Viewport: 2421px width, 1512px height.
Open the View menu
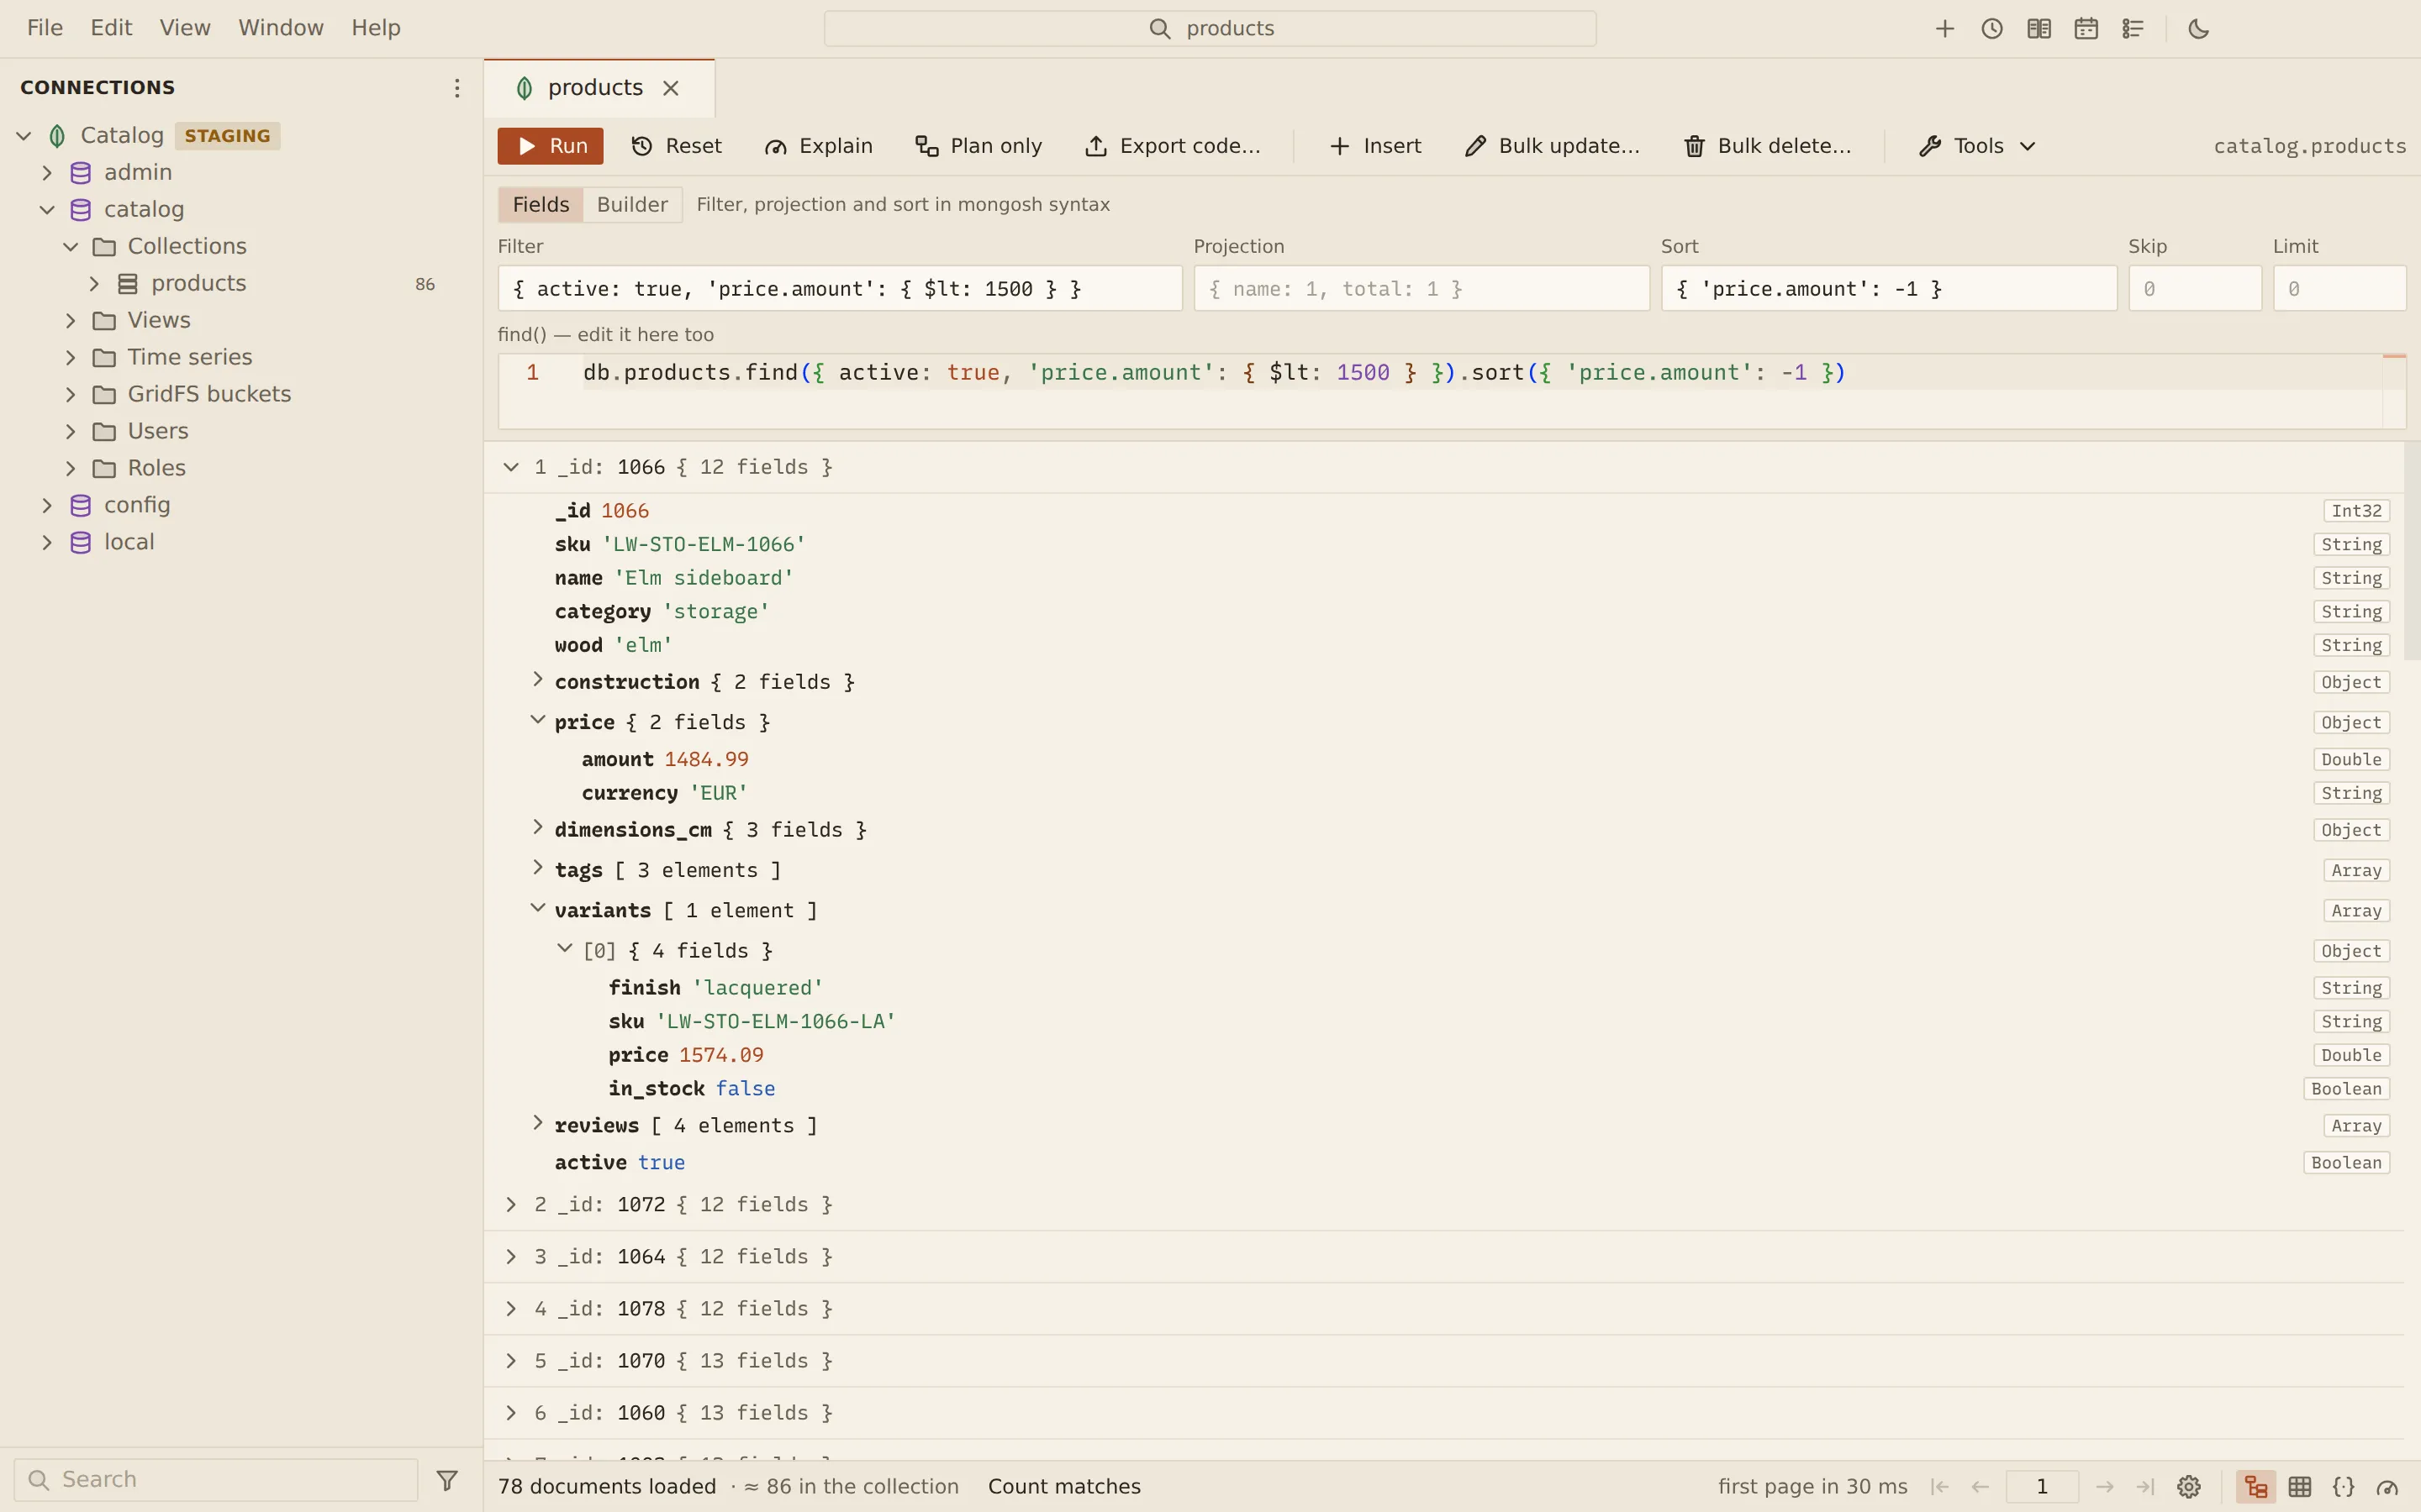[185, 28]
